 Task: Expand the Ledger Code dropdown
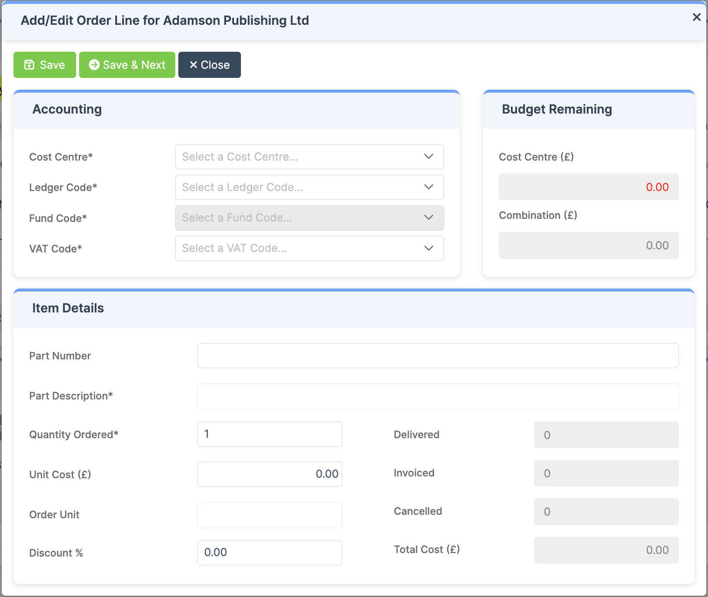click(x=309, y=187)
